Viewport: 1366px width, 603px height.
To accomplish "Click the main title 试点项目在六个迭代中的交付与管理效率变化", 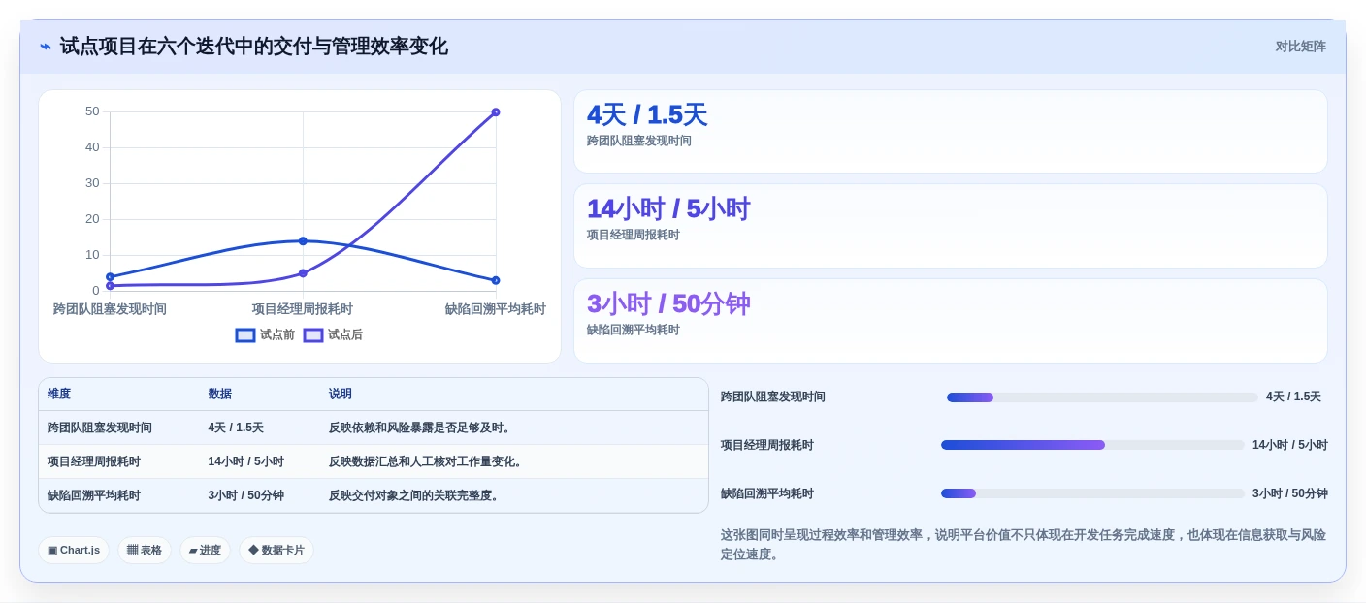I will pyautogui.click(x=254, y=47).
